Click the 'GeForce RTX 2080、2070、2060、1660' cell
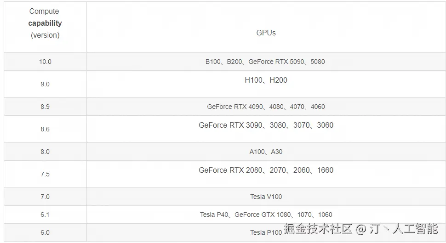The image size is (446, 243). point(266,174)
